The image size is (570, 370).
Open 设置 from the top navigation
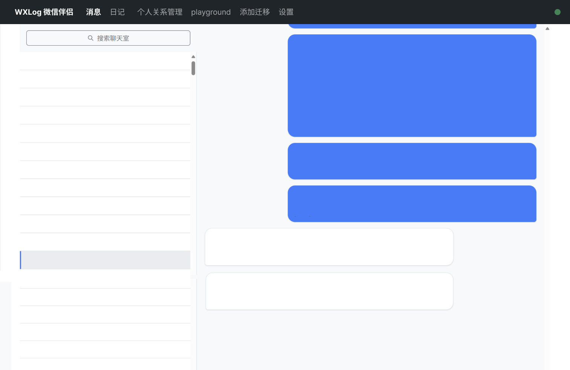[286, 12]
